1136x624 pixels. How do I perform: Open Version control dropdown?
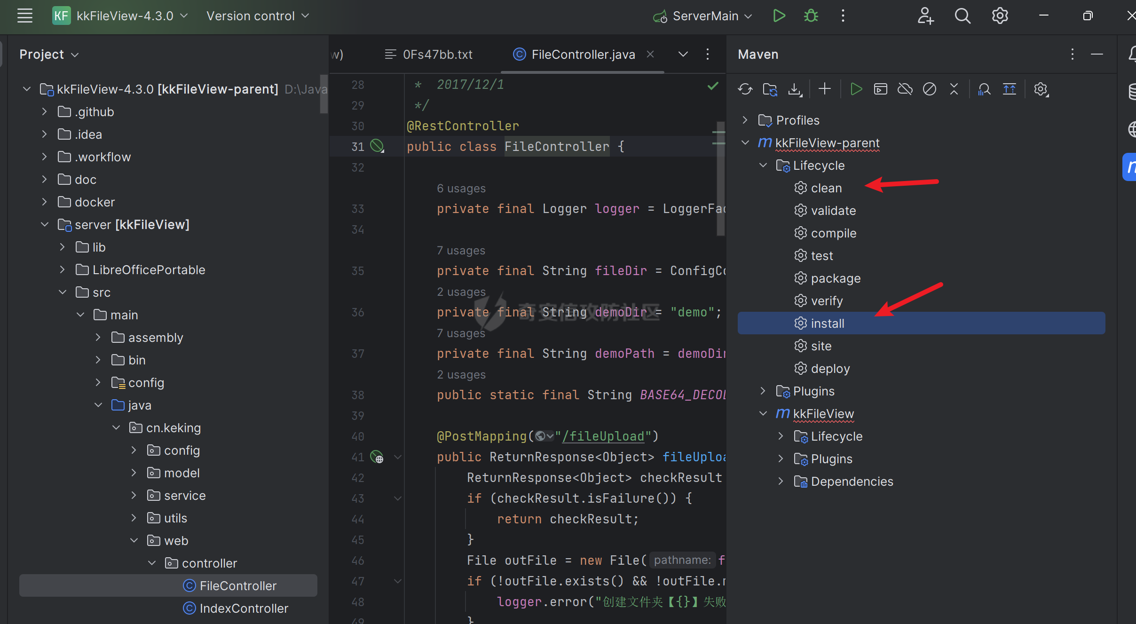[258, 16]
